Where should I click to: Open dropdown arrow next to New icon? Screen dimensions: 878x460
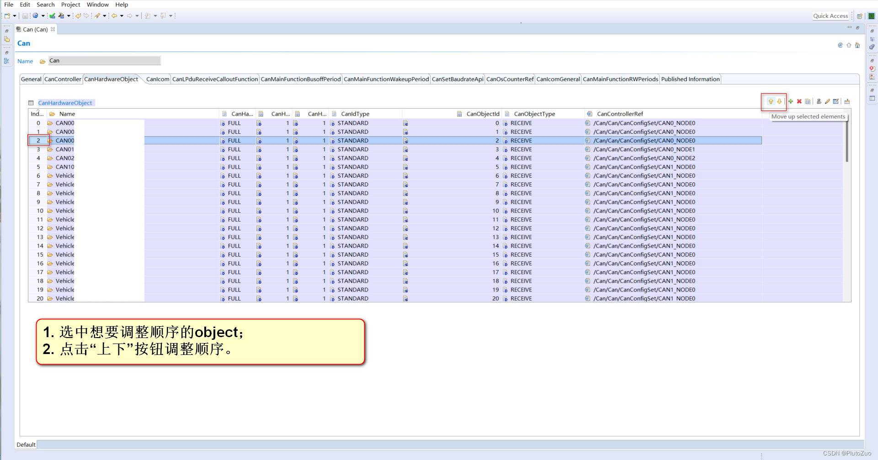15,16
